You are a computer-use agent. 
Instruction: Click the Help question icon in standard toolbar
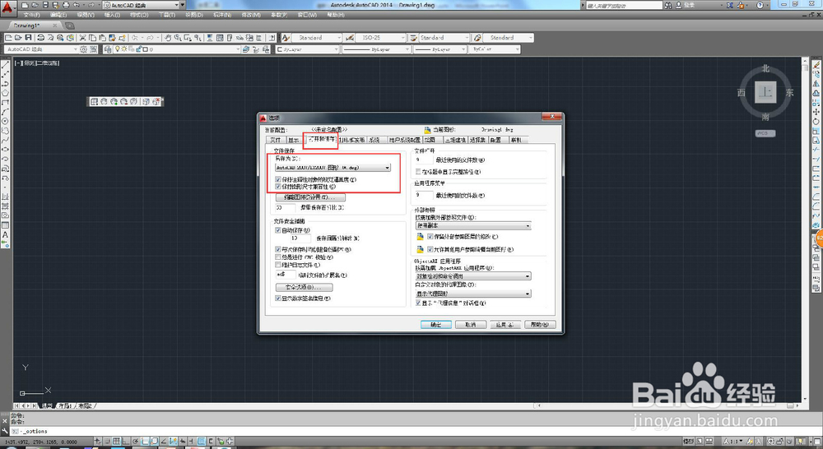coord(272,38)
